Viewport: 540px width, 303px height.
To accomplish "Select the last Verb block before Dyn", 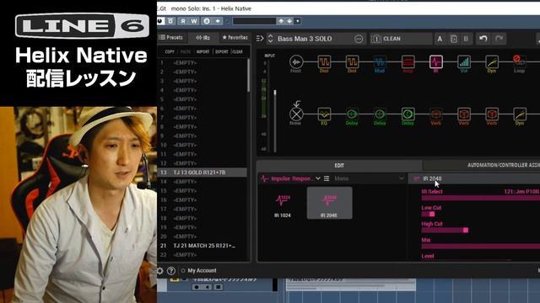I will 492,114.
